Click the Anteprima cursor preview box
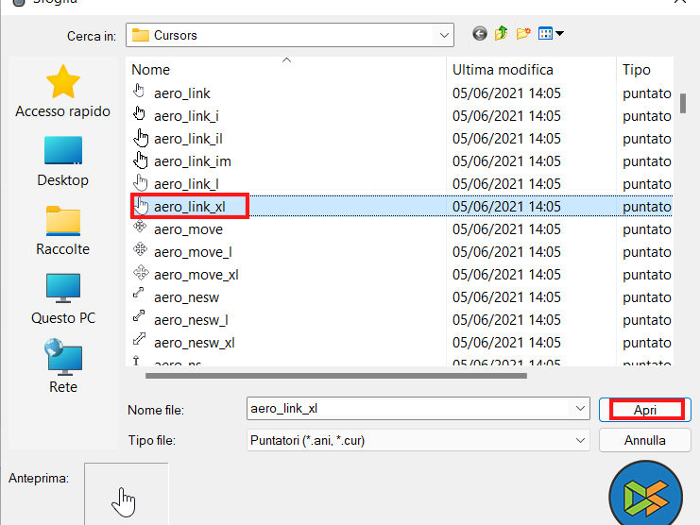Viewport: 700px width, 525px height. click(127, 494)
